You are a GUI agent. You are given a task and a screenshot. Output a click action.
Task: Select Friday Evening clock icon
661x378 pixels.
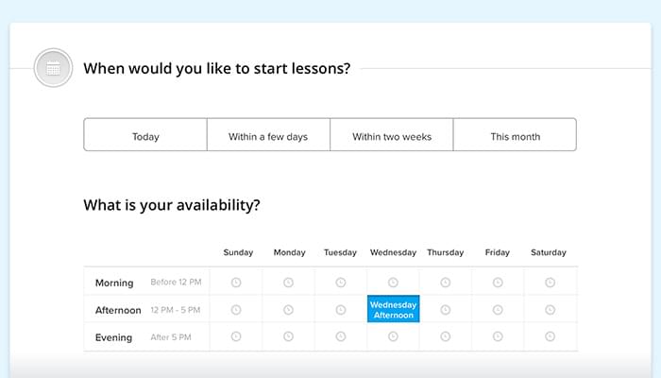pyautogui.click(x=498, y=337)
